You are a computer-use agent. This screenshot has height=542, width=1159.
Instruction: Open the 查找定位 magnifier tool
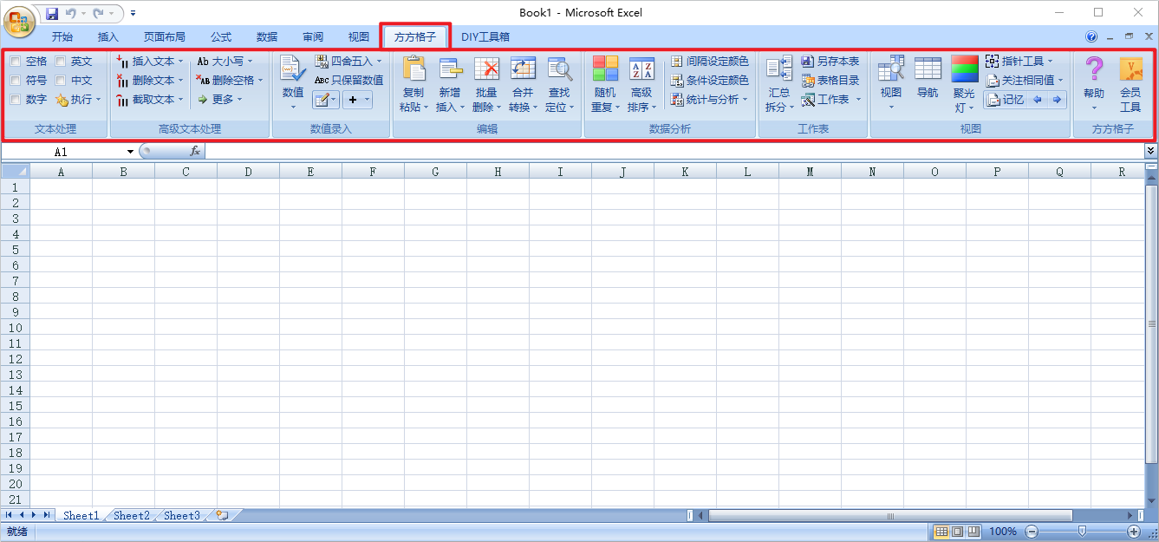(x=559, y=69)
